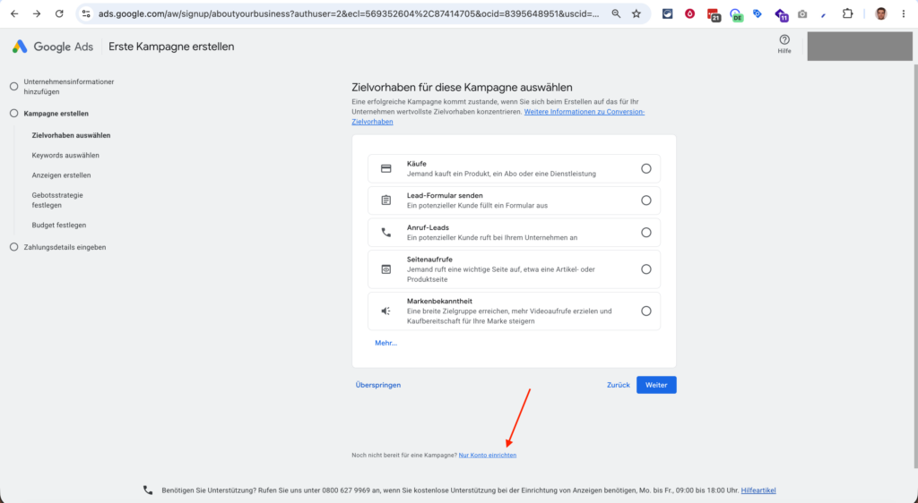Select Keywords auswählen in sidebar
The image size is (918, 503).
[x=65, y=156]
